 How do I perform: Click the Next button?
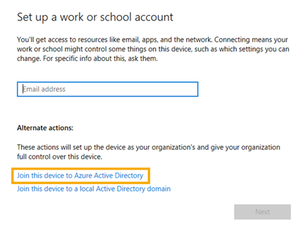tap(262, 212)
